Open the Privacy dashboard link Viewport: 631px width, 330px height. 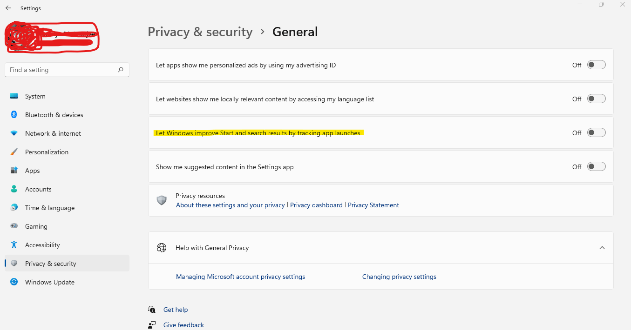[316, 205]
